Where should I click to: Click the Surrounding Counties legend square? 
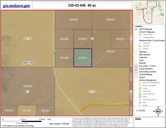pyautogui.click(x=136, y=72)
